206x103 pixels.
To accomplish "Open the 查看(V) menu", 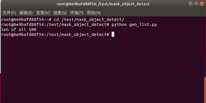I will 43,13.
